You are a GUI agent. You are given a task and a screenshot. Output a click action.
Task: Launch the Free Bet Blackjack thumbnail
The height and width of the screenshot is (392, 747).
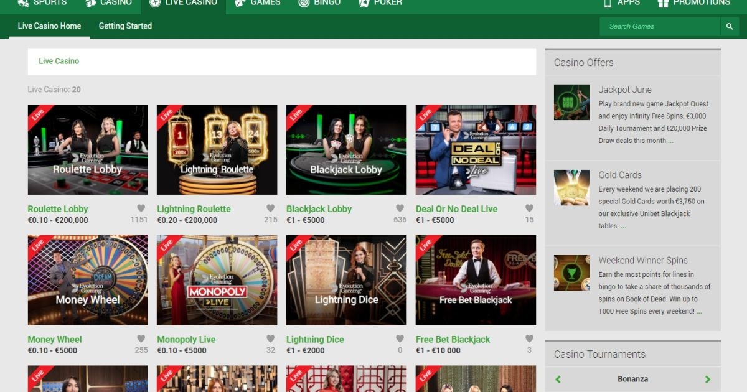476,280
